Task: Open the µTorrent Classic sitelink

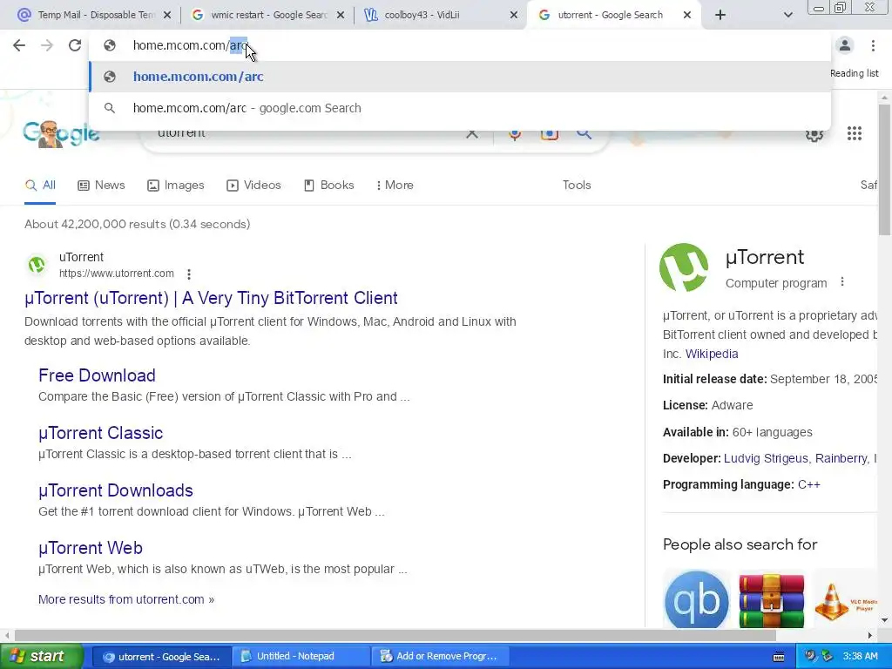Action: [101, 433]
